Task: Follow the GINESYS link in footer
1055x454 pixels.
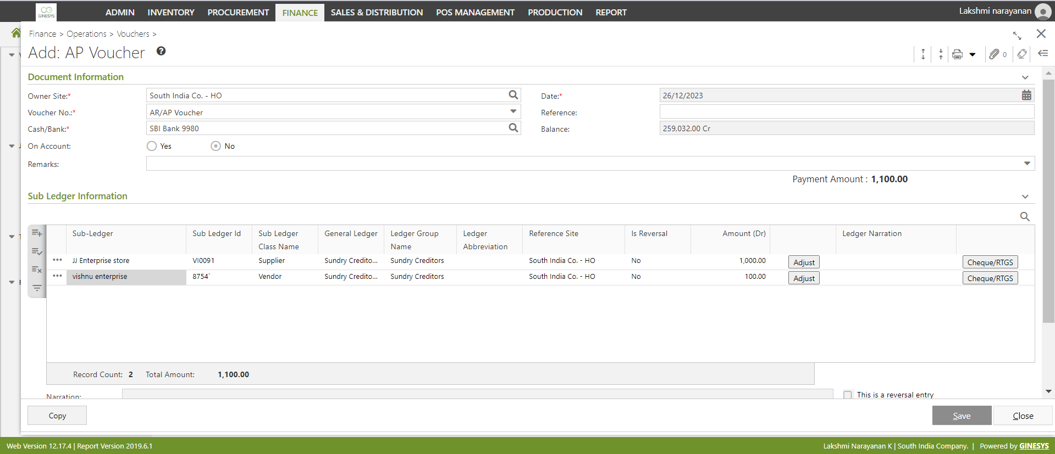Action: tap(1034, 446)
